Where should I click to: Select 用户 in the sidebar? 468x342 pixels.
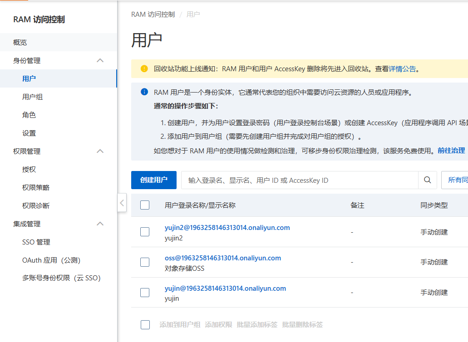58,79
